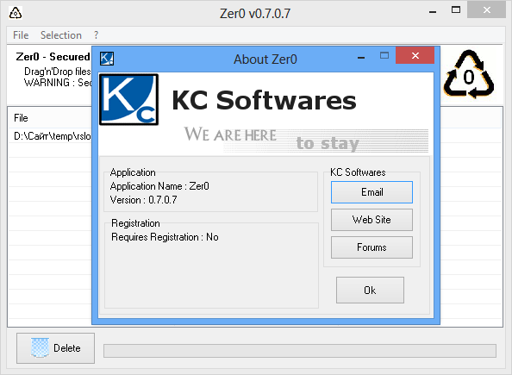Screen dimensions: 512x375
Task: Select the D:\ file entry in list
Action: click(x=53, y=136)
